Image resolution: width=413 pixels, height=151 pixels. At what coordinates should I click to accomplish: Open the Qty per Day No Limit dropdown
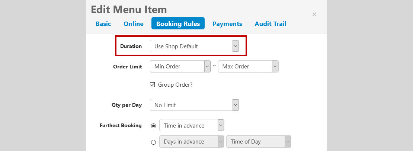(x=194, y=105)
